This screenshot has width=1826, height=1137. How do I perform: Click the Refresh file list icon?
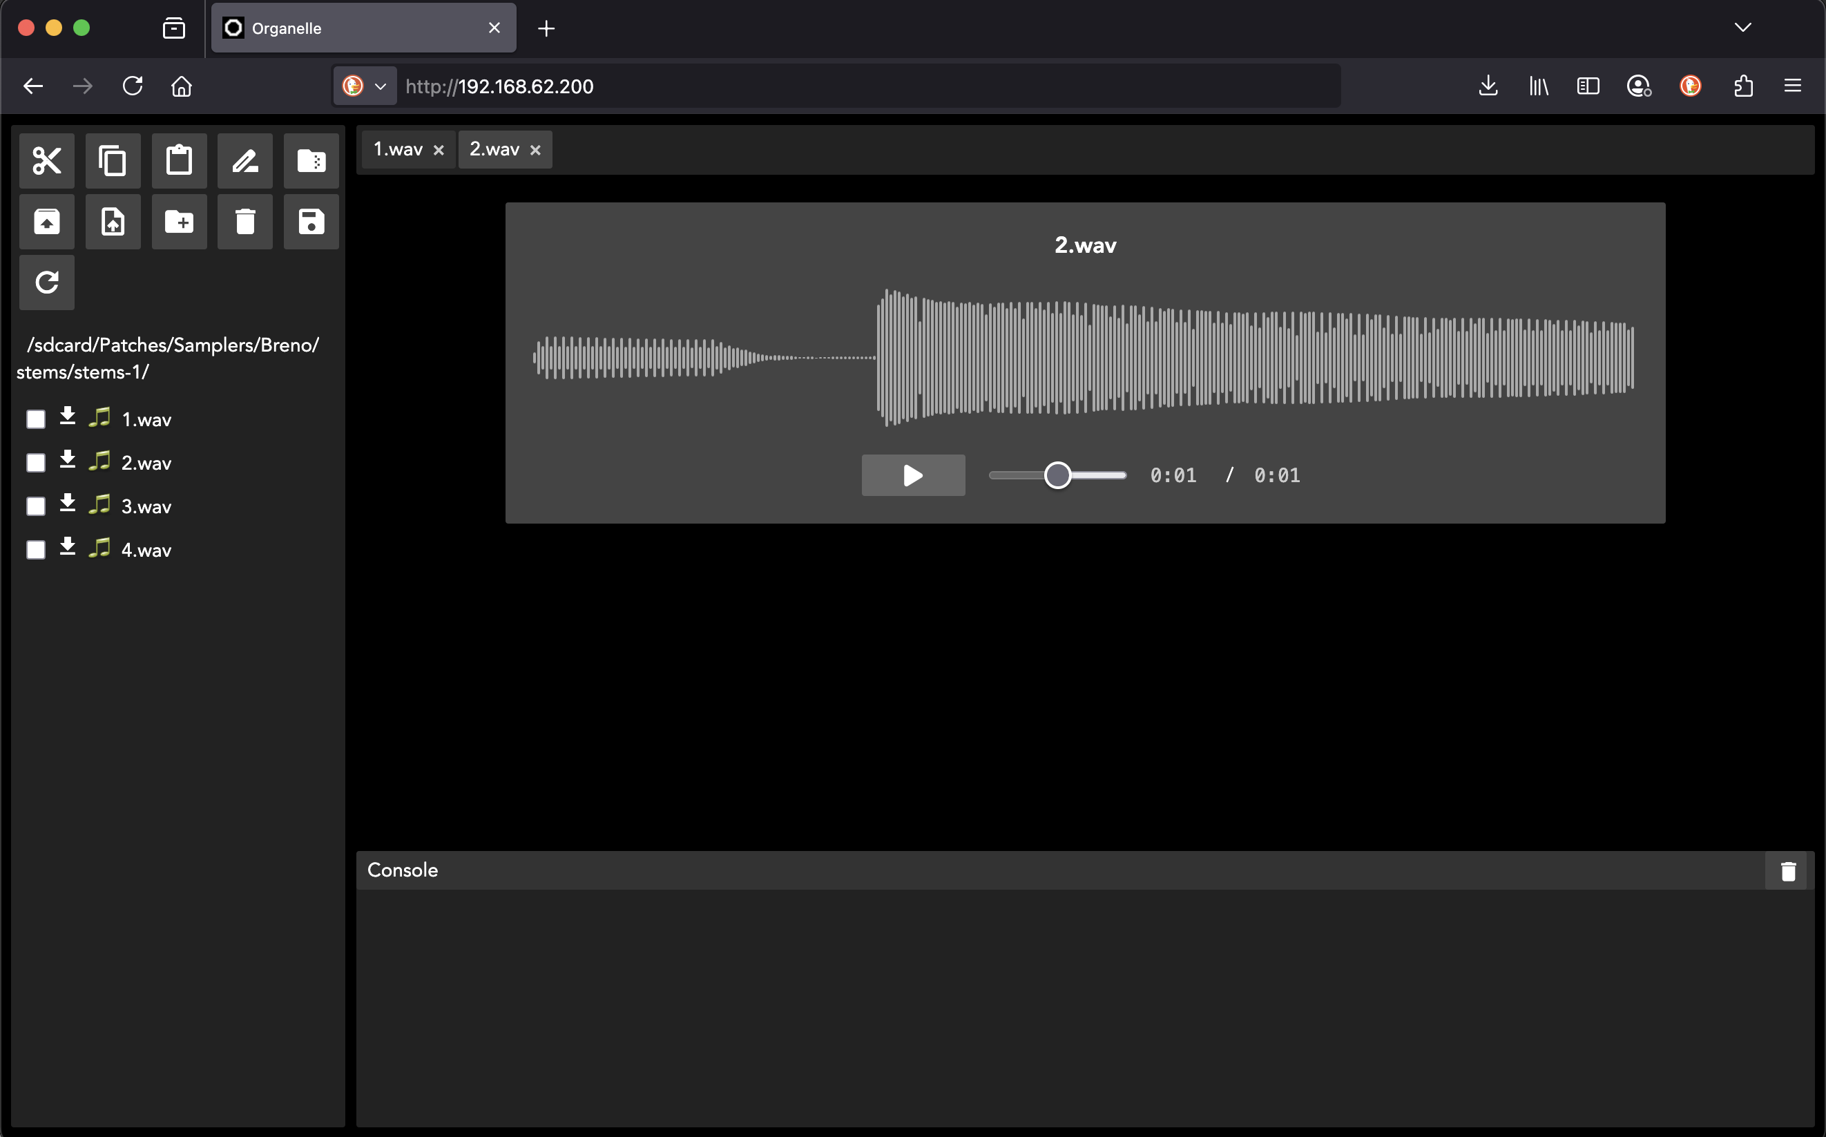[x=46, y=282]
